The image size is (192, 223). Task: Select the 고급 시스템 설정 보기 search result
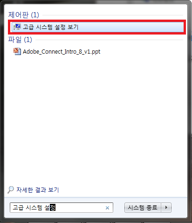click(x=98, y=27)
